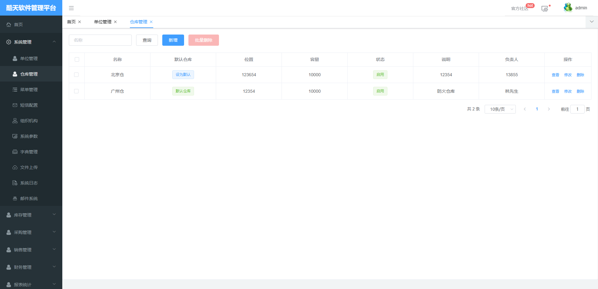
Task: Open 组织机构 via its hierarchy icon
Action: [x=15, y=121]
